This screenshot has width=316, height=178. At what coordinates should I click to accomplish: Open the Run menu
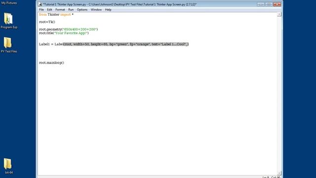coord(71,9)
